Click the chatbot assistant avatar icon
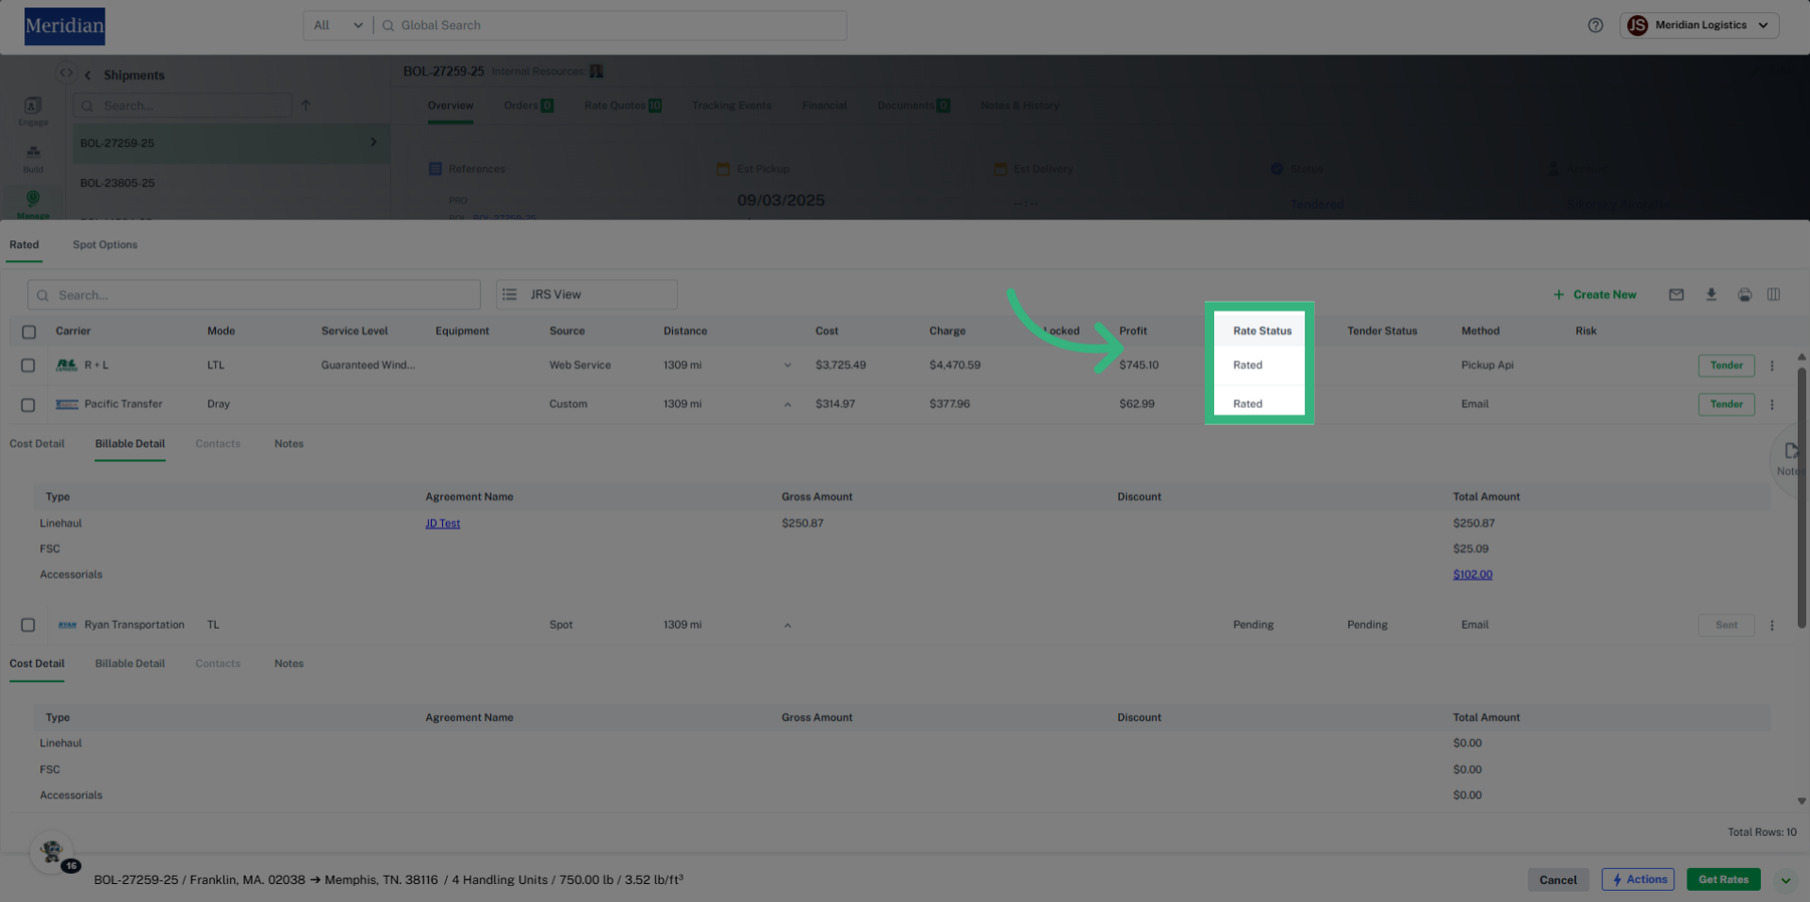The image size is (1810, 902). (x=52, y=851)
